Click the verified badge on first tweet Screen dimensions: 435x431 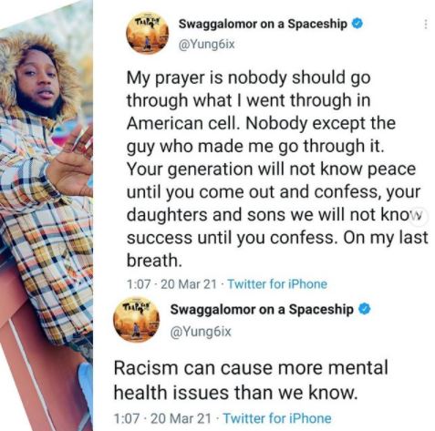tap(357, 24)
